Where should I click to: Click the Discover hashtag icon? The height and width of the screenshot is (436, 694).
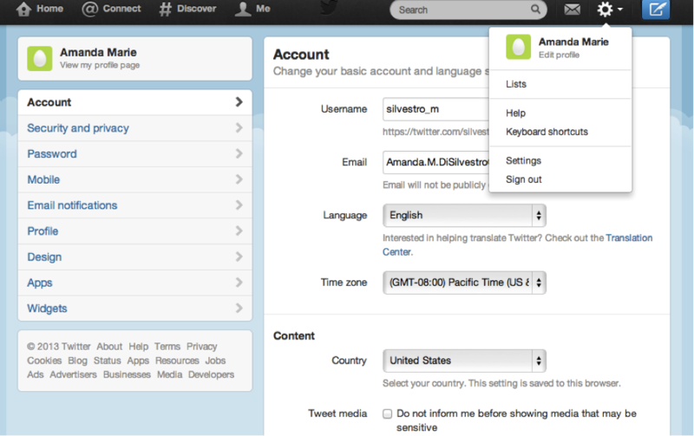click(x=165, y=9)
